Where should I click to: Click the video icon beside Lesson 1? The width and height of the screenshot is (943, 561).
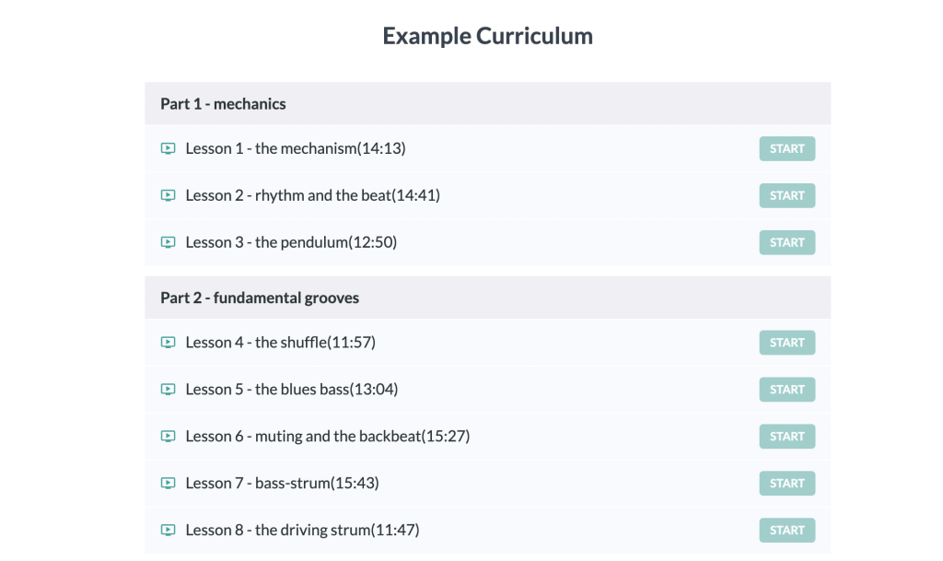click(x=168, y=148)
